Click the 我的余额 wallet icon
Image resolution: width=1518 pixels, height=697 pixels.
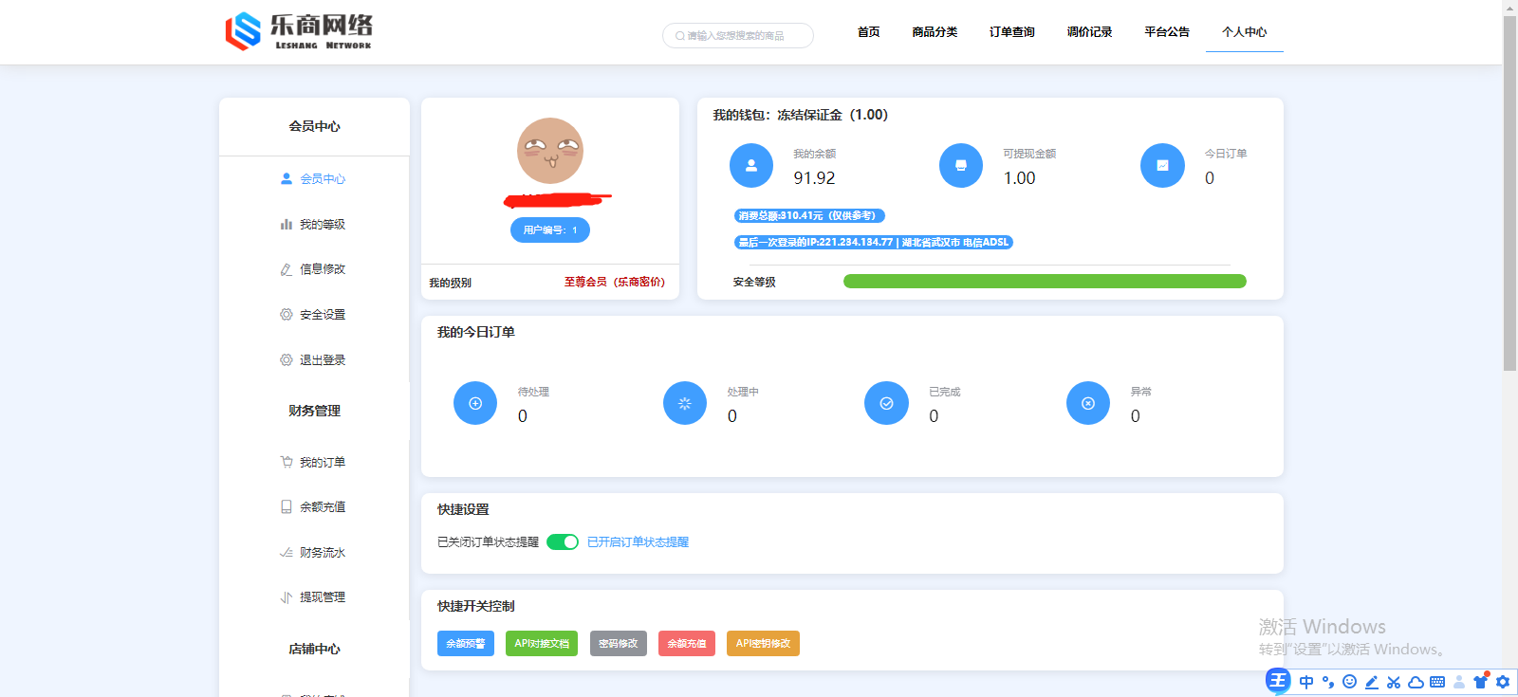(751, 166)
